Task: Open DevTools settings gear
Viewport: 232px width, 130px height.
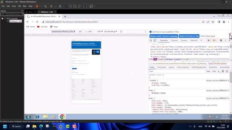Action: (x=221, y=40)
